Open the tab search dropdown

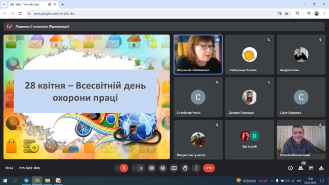pyautogui.click(x=4, y=4)
